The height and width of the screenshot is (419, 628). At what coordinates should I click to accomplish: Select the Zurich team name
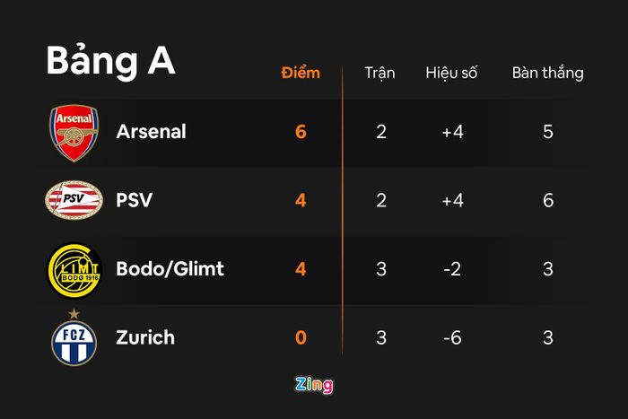145,337
